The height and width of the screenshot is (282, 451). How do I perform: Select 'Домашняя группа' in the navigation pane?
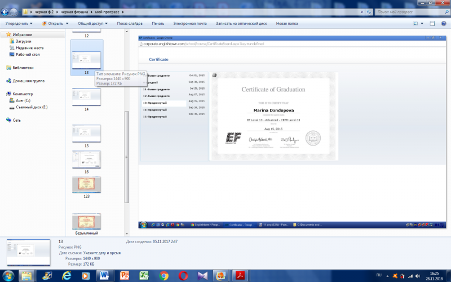pyautogui.click(x=29, y=81)
